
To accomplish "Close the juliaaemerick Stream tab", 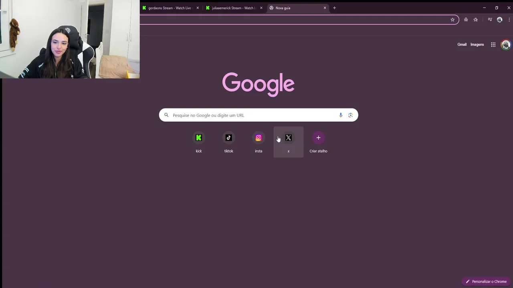I will (261, 8).
